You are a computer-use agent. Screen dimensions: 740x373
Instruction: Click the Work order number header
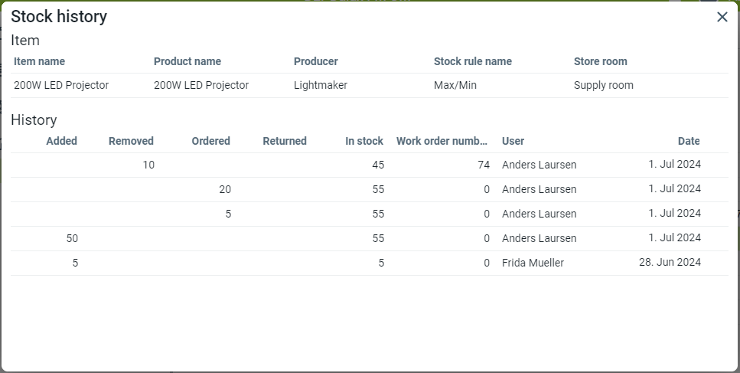point(442,141)
